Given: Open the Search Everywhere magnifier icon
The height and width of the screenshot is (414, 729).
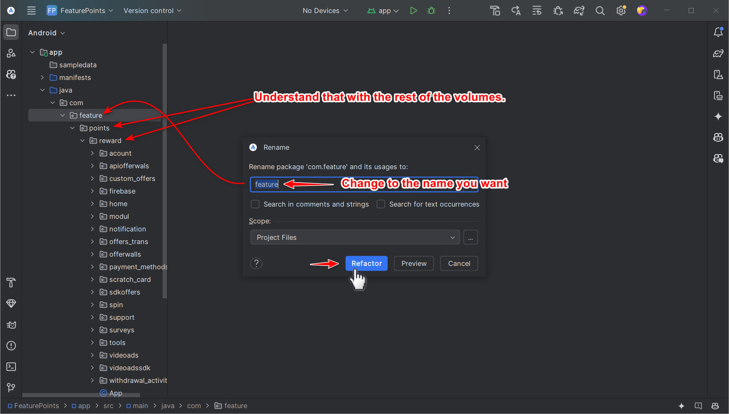Looking at the screenshot, I should point(600,11).
